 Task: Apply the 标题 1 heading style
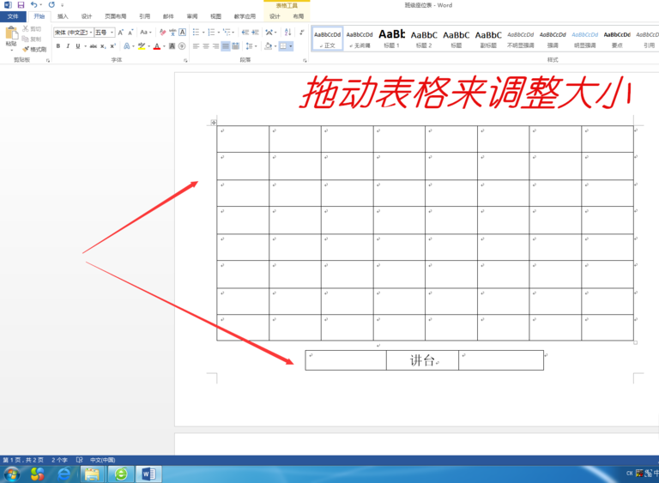391,38
